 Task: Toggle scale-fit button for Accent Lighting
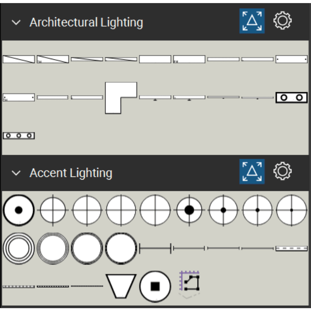coord(252,171)
